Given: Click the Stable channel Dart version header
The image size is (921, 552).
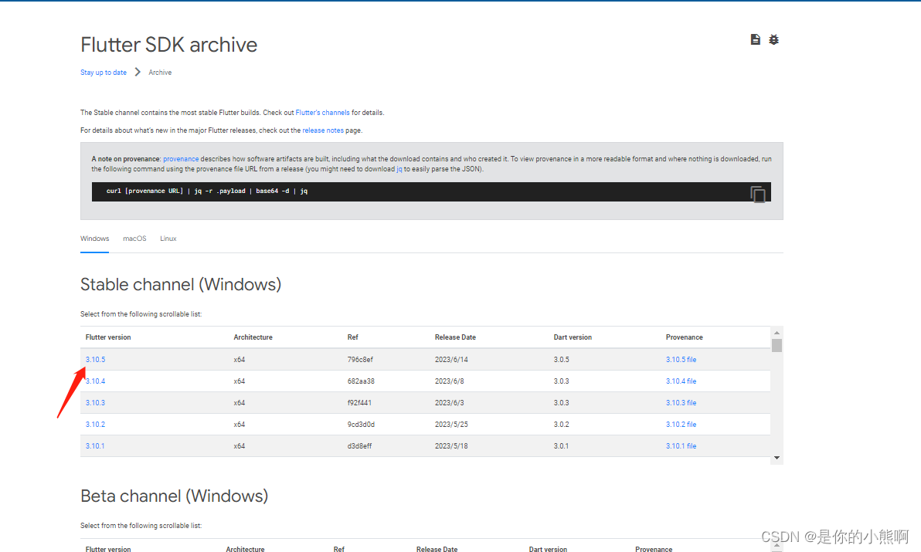Looking at the screenshot, I should (573, 337).
